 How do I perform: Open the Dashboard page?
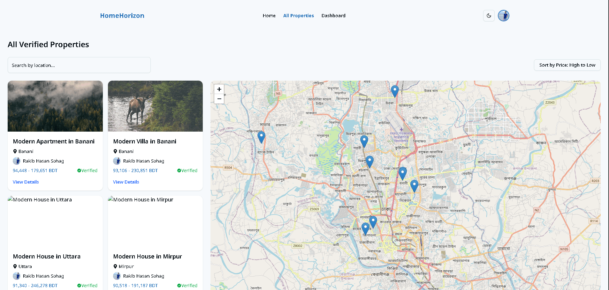[x=333, y=16]
